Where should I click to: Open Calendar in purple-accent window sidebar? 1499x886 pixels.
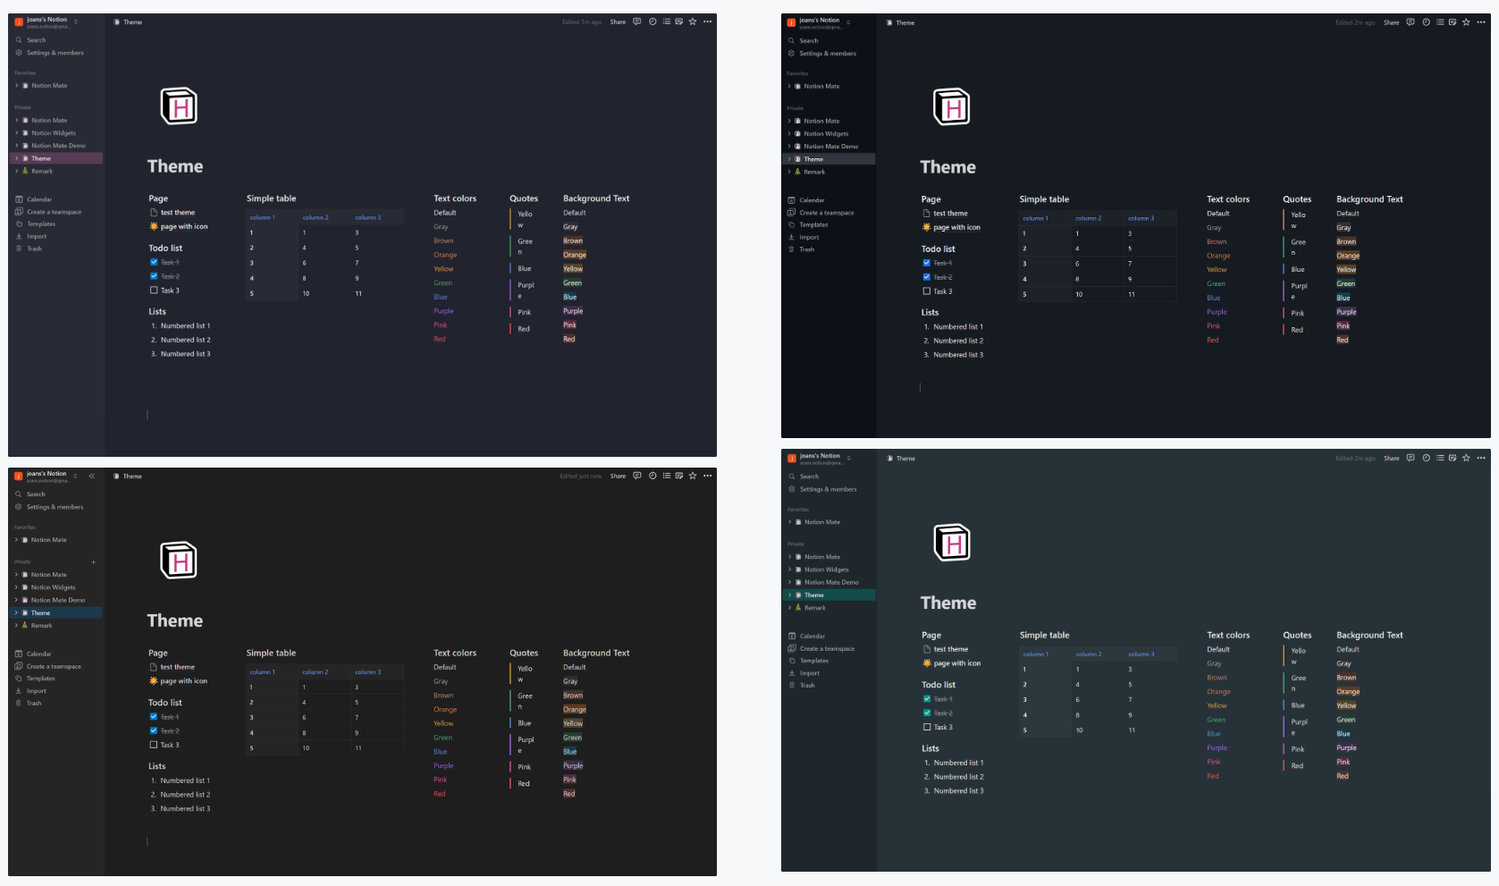(39, 199)
